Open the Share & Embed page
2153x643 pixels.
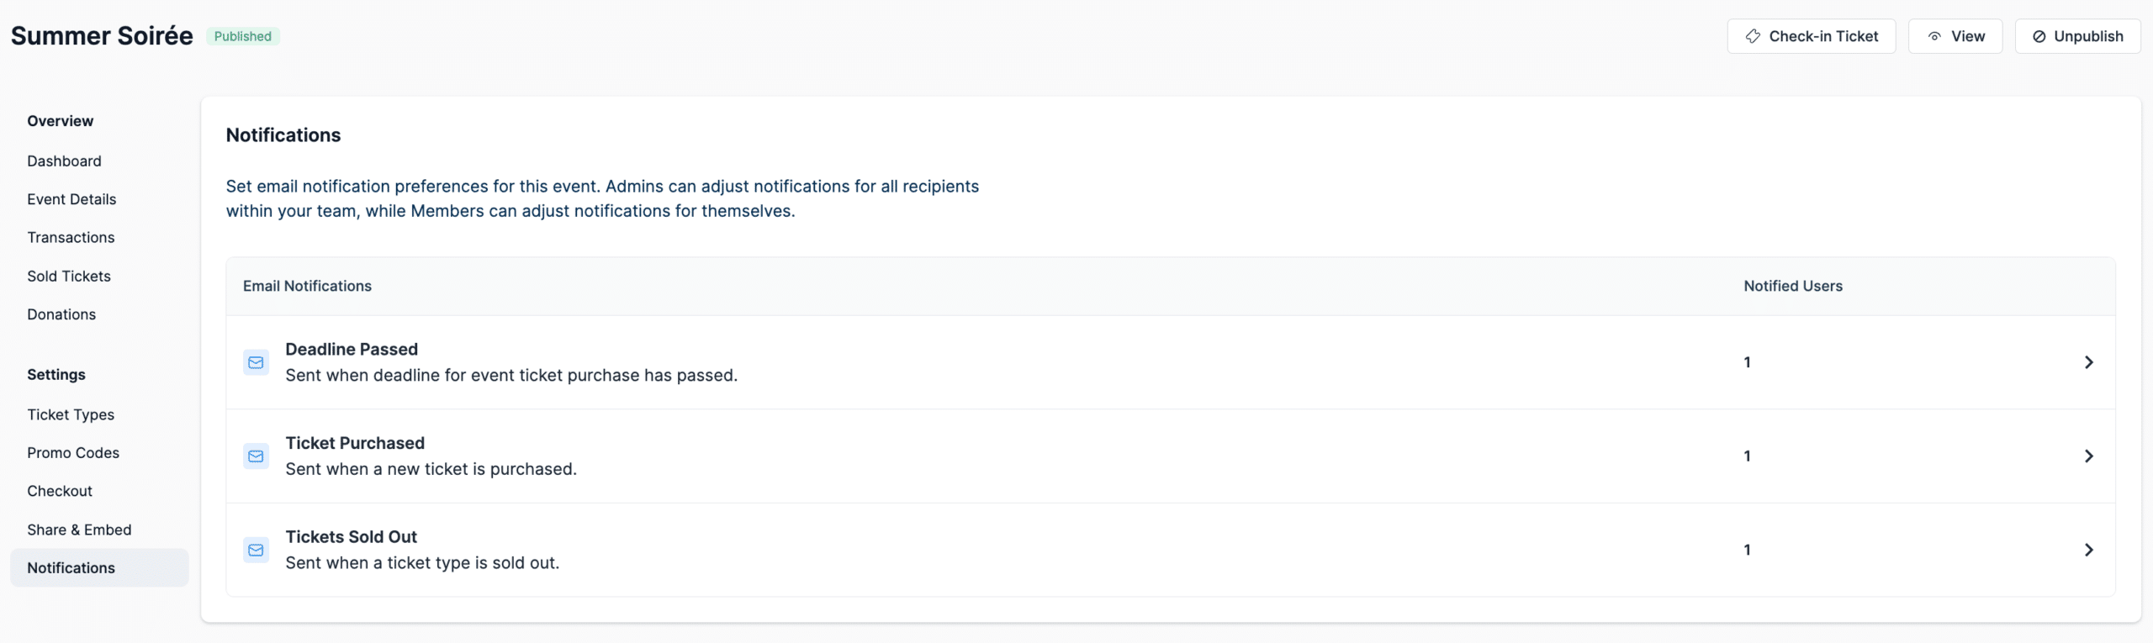(x=80, y=529)
